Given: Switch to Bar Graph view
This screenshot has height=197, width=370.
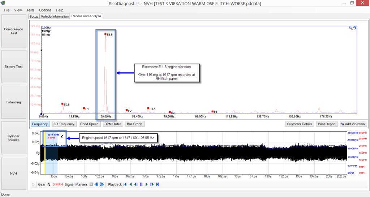Looking at the screenshot, I should [x=134, y=124].
